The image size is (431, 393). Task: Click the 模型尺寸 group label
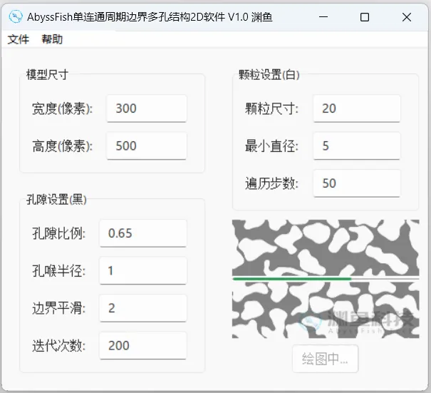[47, 75]
